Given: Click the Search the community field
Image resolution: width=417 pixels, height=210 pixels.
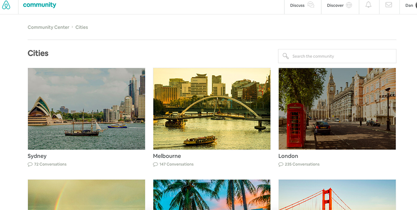Looking at the screenshot, I should (x=337, y=56).
